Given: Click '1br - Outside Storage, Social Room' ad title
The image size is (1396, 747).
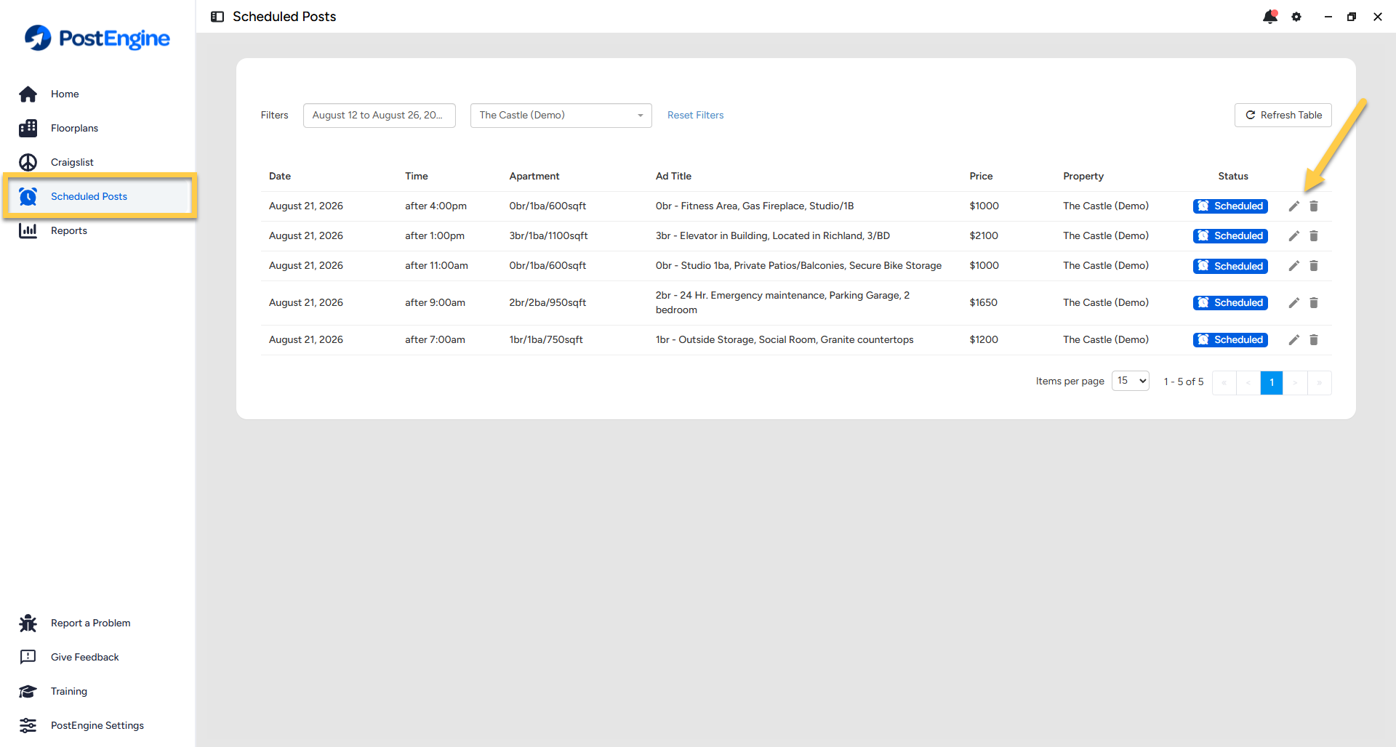Looking at the screenshot, I should [785, 340].
